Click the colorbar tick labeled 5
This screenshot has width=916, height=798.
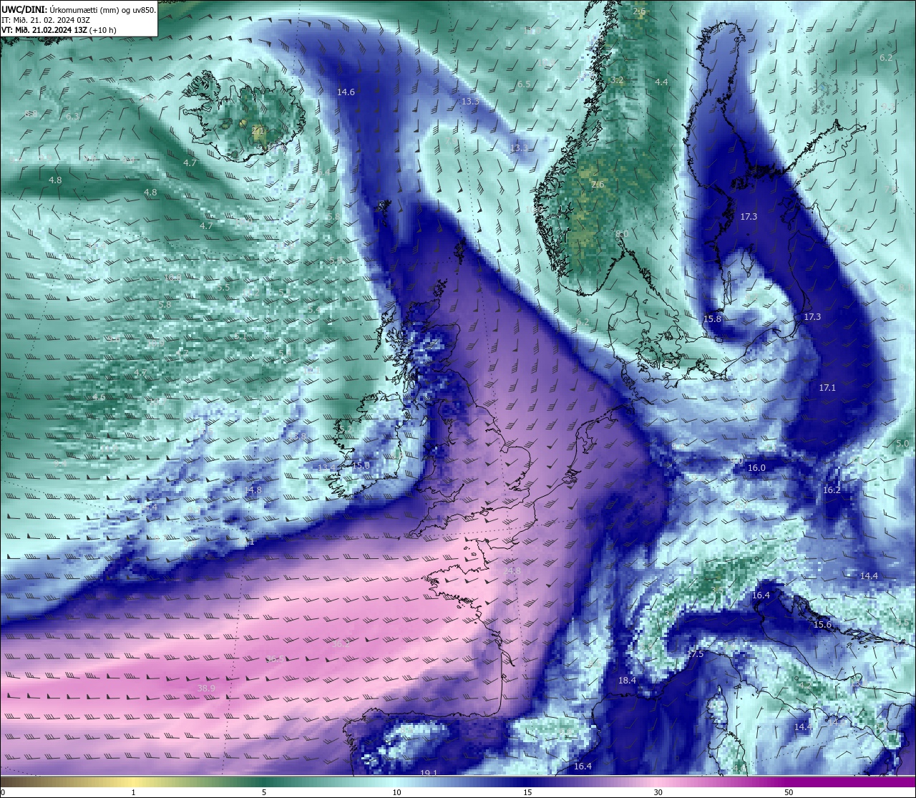coord(264,792)
